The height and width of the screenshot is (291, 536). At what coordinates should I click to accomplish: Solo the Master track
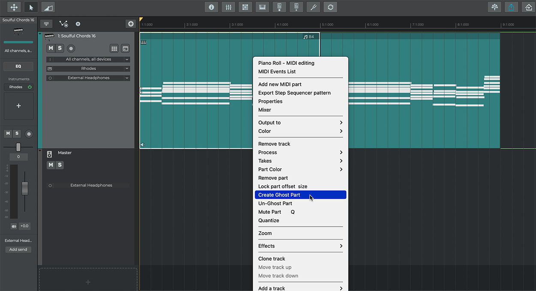coord(60,165)
